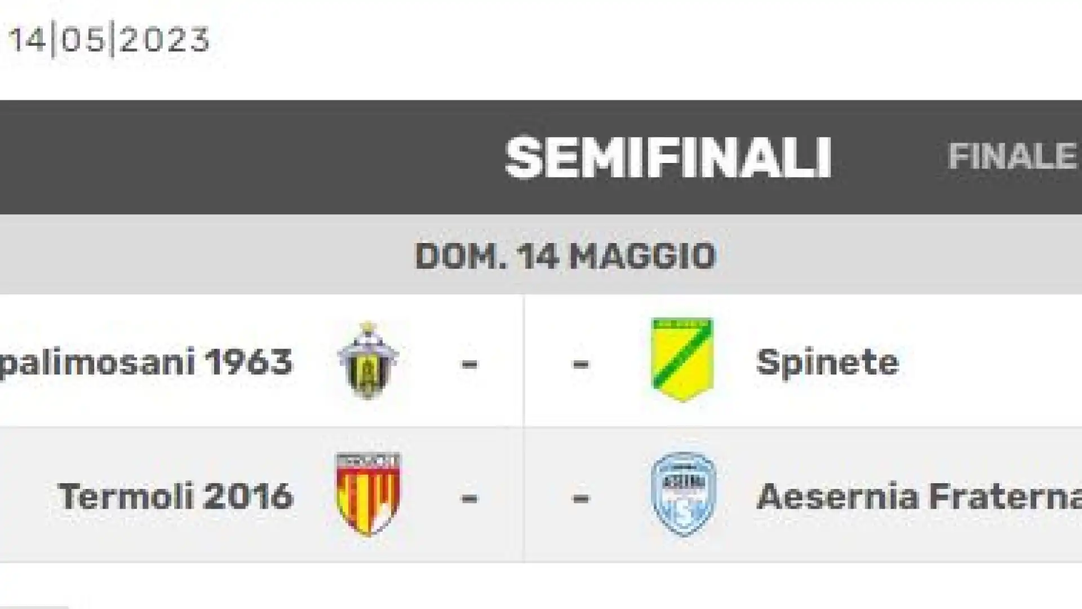The height and width of the screenshot is (609, 1082).
Task: Select the Termoli vs Aesernia match row
Action: tap(541, 495)
